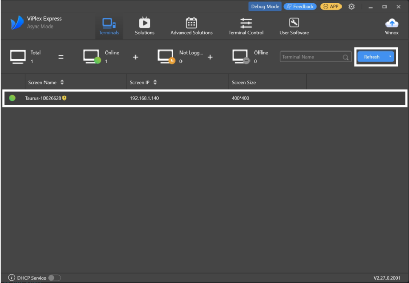The height and width of the screenshot is (283, 409).
Task: Click the Offline terminals monitor icon
Action: 240,57
